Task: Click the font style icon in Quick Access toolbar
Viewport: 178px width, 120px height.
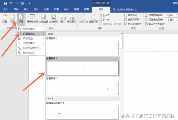Action: 22,3
